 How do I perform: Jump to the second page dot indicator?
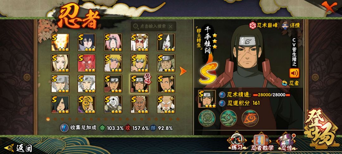coord(55,119)
